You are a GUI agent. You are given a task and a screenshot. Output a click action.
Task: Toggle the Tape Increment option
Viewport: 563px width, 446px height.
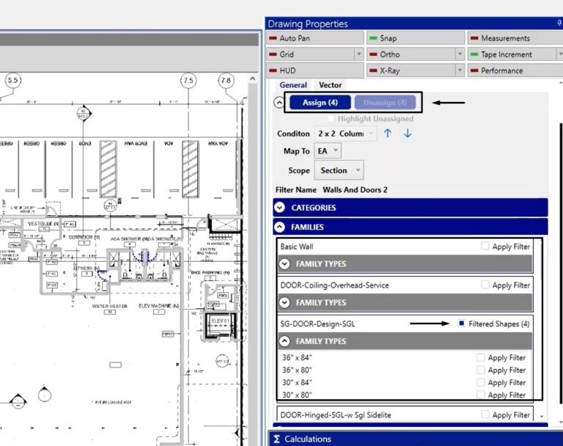512,54
